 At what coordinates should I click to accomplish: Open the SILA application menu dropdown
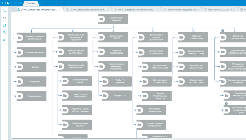click(6, 3)
